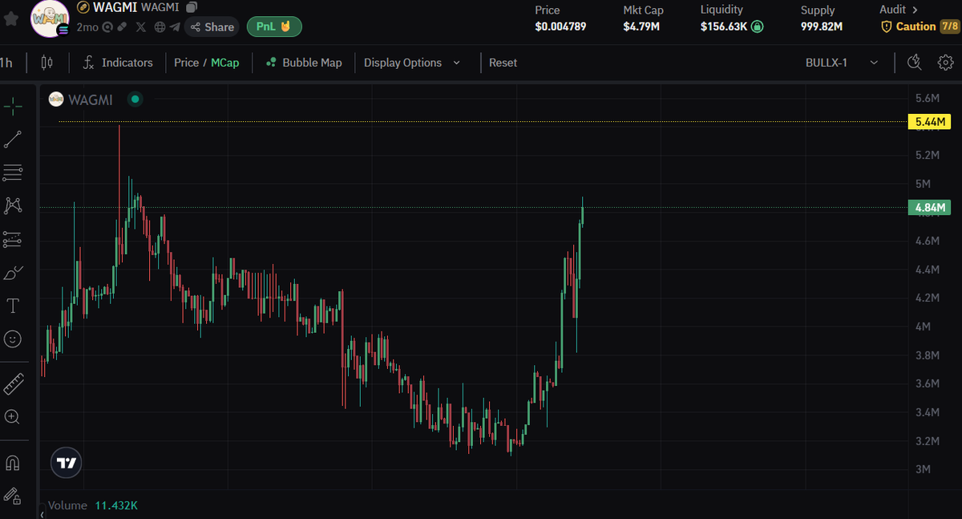The width and height of the screenshot is (962, 519).
Task: Select the Text annotation tool
Action: [x=14, y=306]
